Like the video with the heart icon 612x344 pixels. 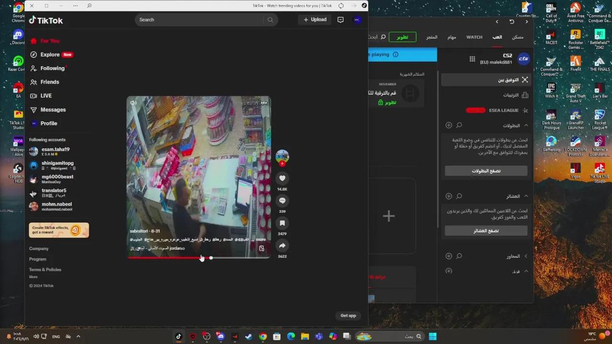point(282,178)
